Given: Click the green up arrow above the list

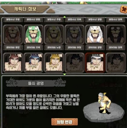Looking at the screenshot, I should point(65,17).
